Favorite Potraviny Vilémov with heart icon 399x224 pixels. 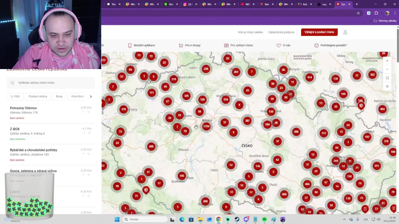point(89,112)
